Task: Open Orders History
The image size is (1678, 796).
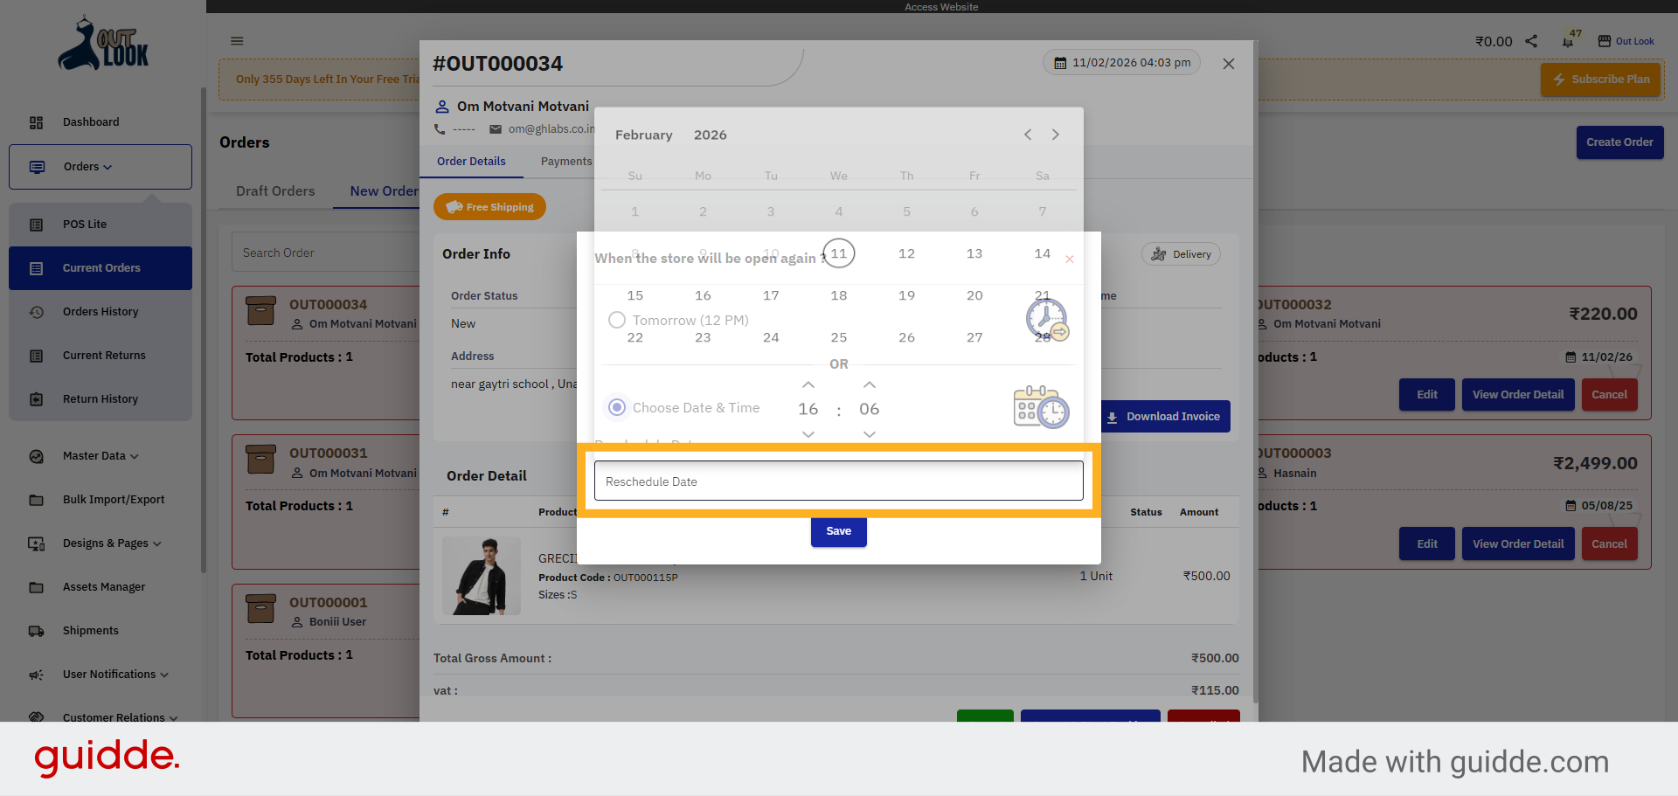Action: pyautogui.click(x=101, y=311)
